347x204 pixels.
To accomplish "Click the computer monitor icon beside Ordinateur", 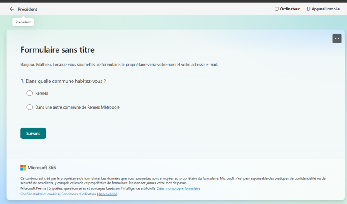I will click(277, 9).
